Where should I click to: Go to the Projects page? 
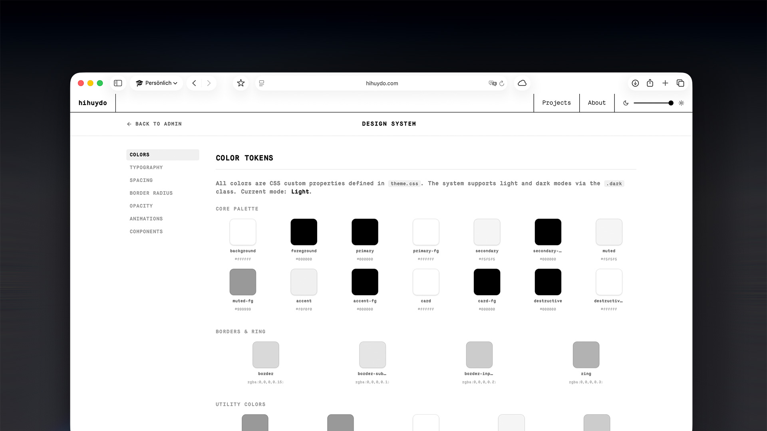556,103
